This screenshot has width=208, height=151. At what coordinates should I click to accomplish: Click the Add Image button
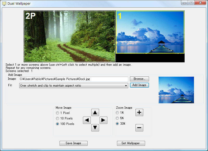tap(139, 85)
